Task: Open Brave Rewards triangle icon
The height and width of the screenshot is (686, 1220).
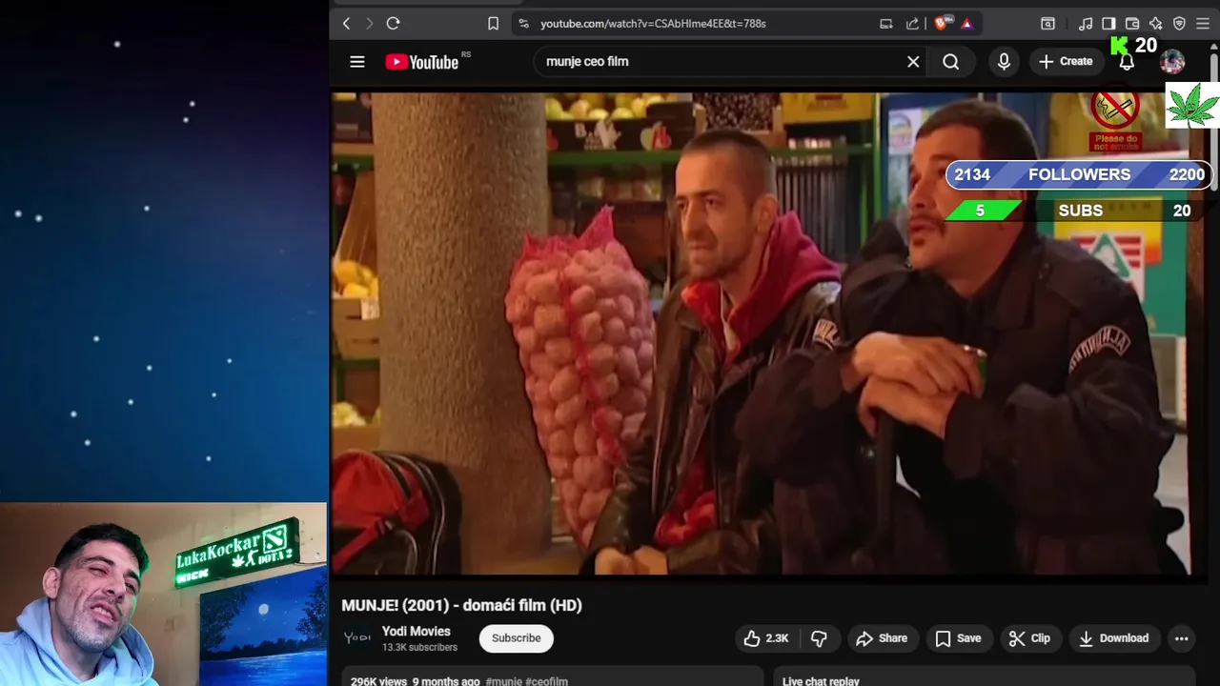Action: 966,24
